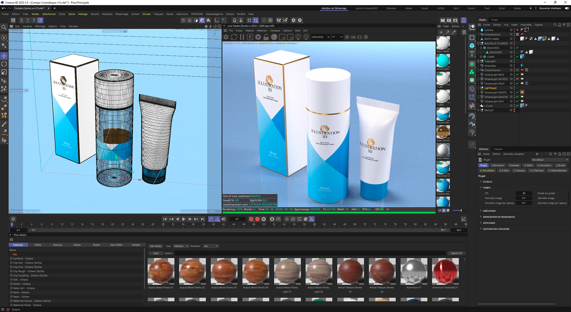Select the Rotate tool in left toolbar
This screenshot has height=312, width=571.
[x=4, y=64]
